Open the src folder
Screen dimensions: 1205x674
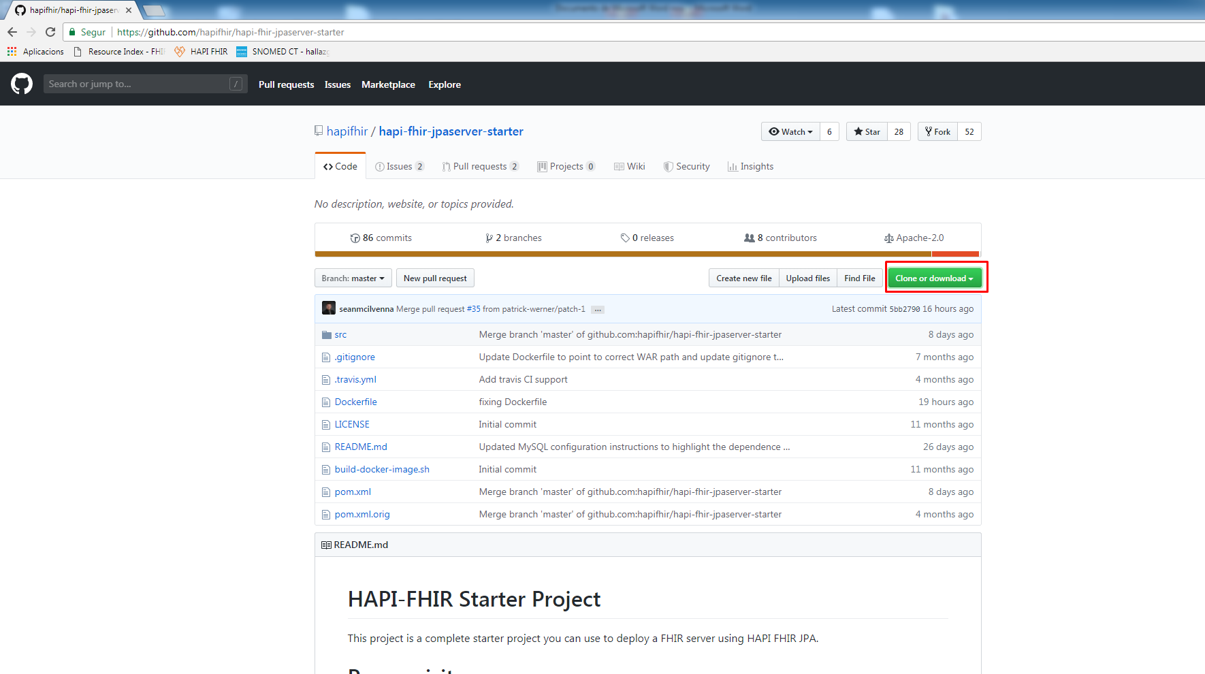[340, 335]
